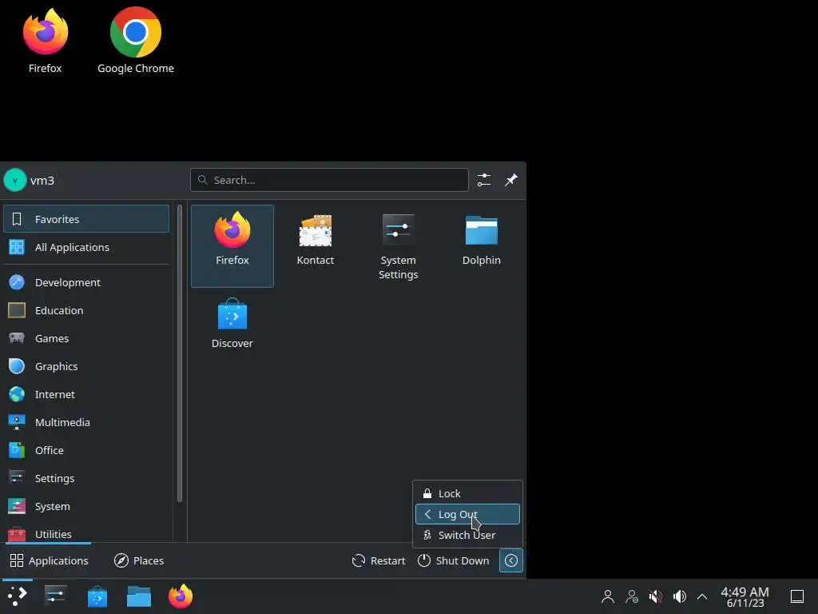818x614 pixels.
Task: Click the muted audio tray icon
Action: click(656, 596)
